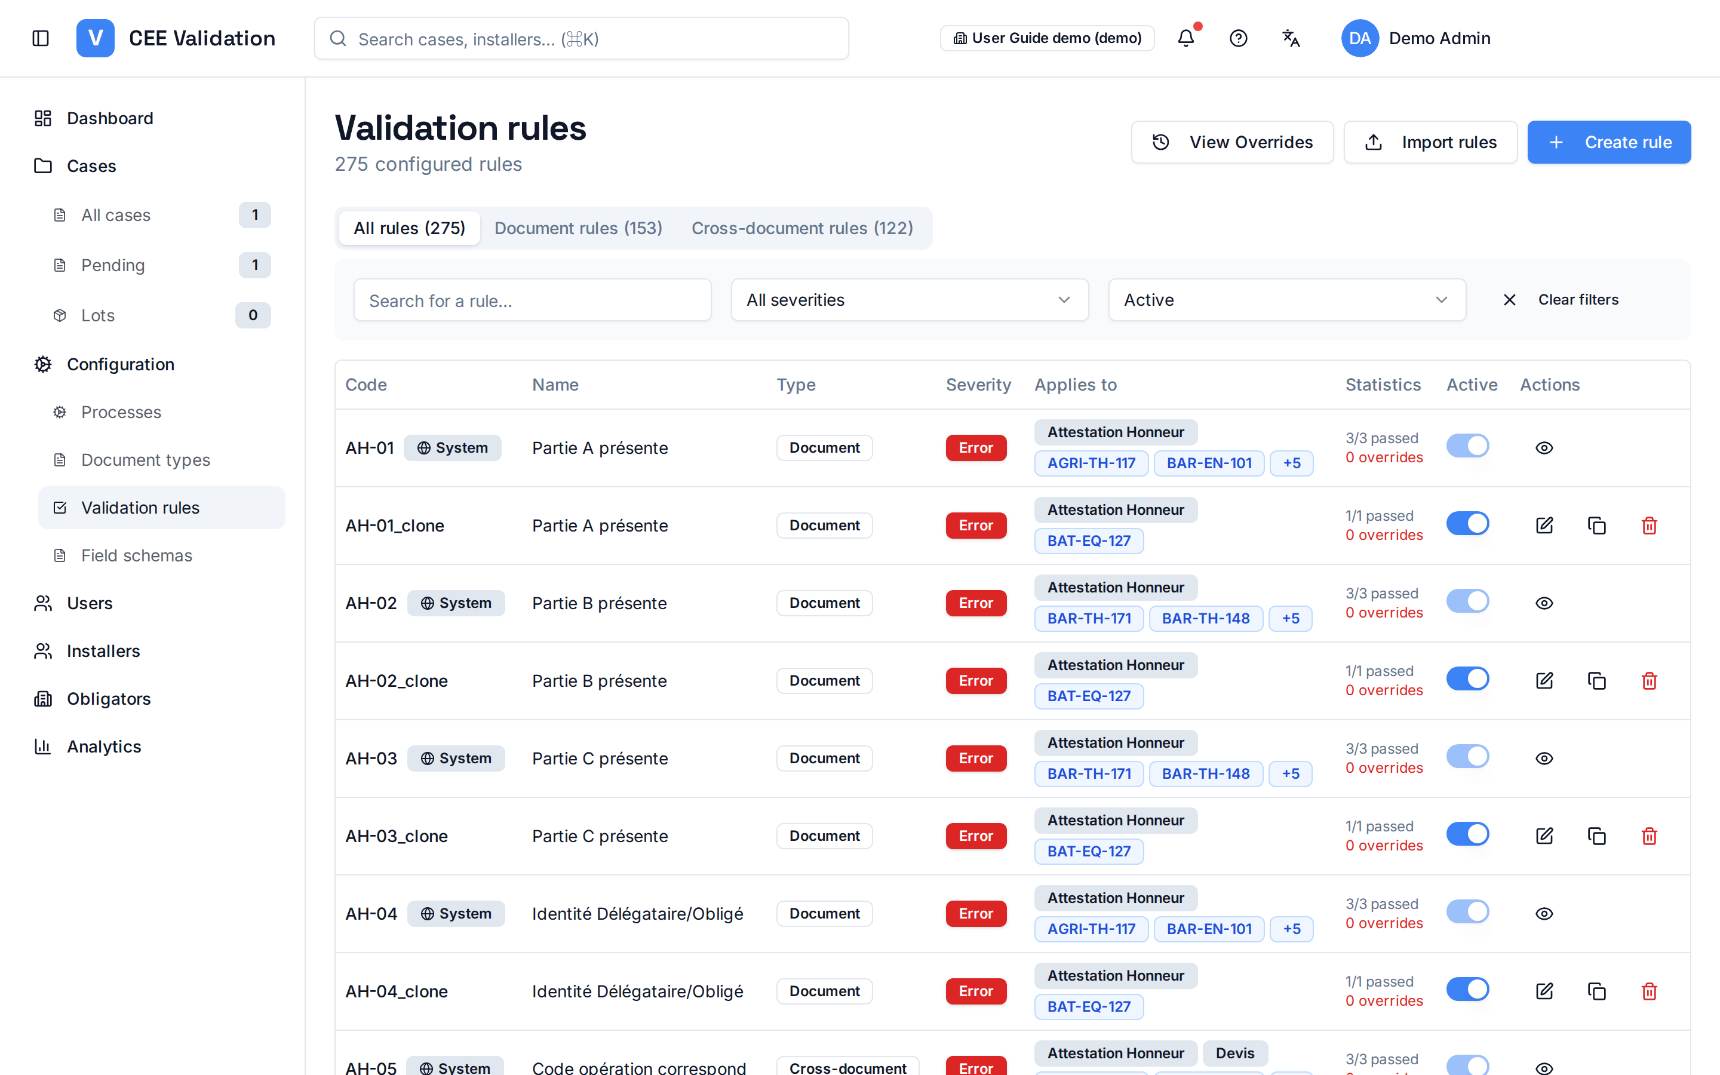Disable rule AH-02_clone active switch
The width and height of the screenshot is (1720, 1075).
[x=1467, y=678]
